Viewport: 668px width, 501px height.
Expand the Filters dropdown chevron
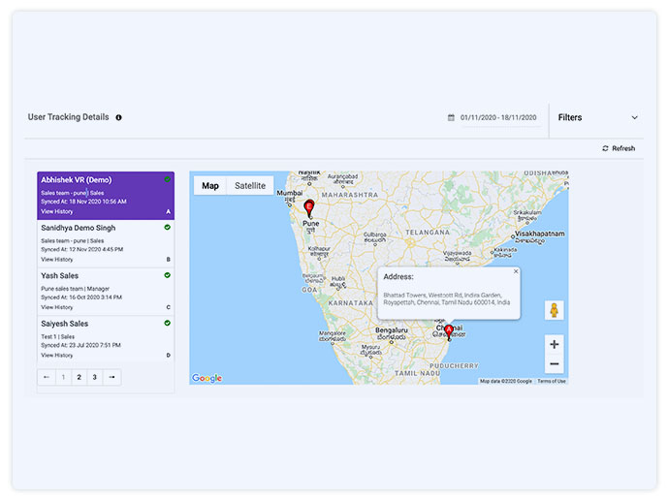pyautogui.click(x=634, y=117)
